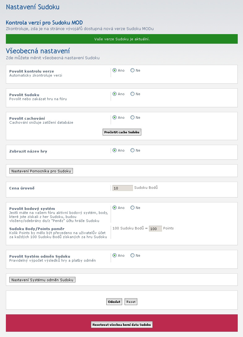Enable caching with Ano under Povolit cachování

(x=114, y=118)
